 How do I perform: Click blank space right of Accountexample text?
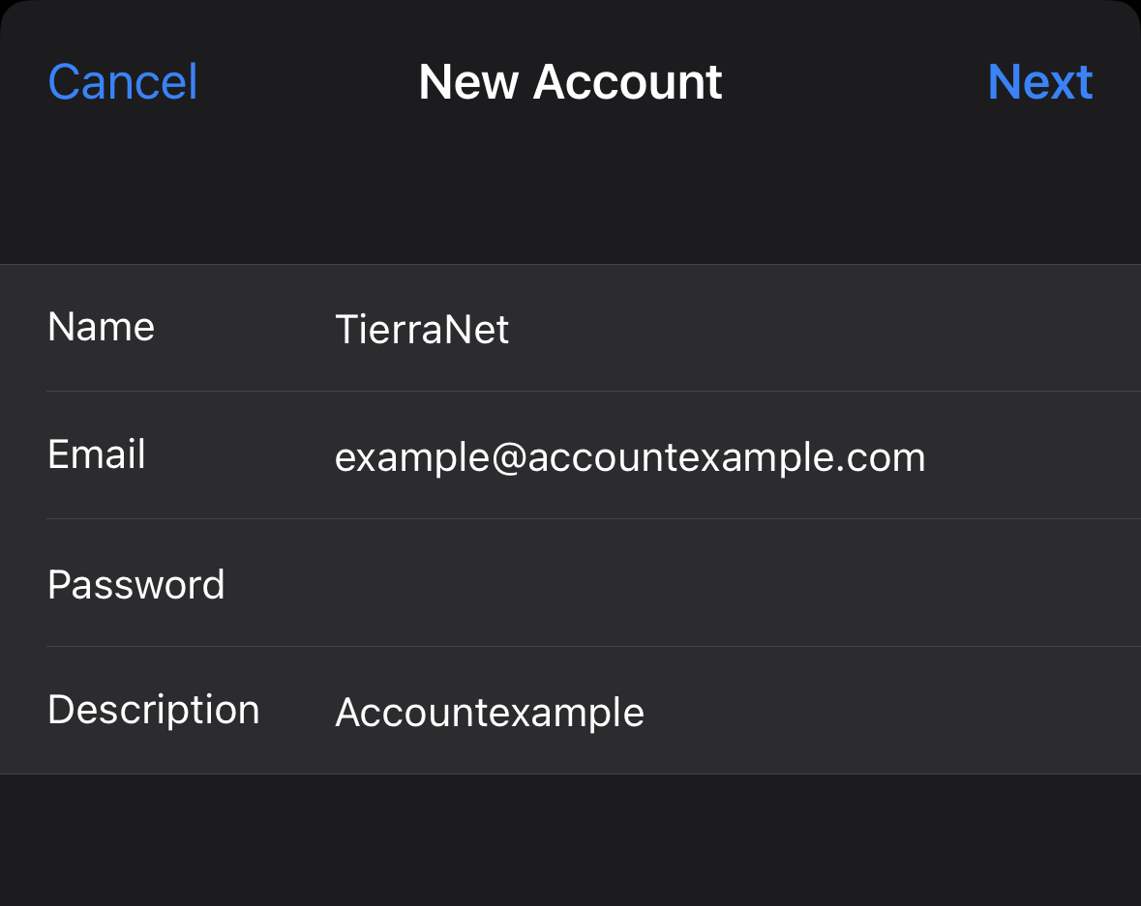[890, 713]
